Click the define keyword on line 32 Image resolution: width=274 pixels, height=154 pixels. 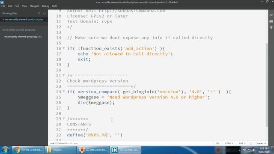click(75, 135)
